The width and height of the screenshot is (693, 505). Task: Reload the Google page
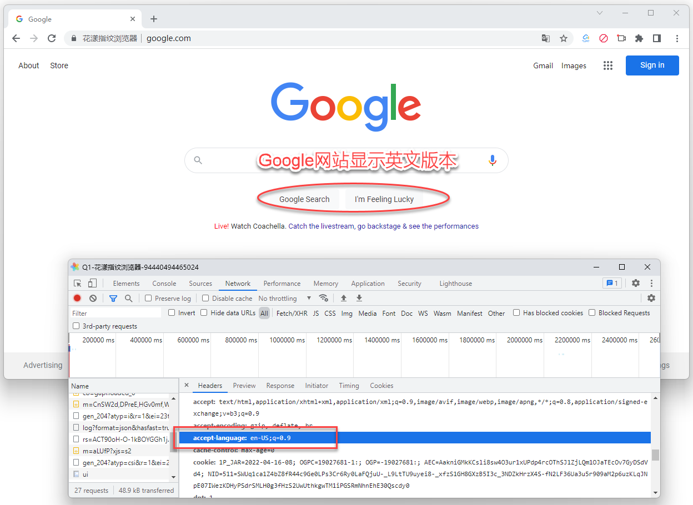click(52, 38)
